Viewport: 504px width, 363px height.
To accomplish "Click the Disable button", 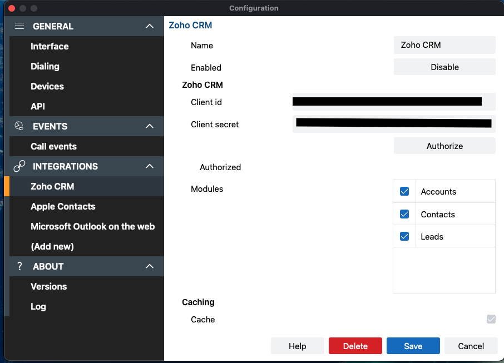I will [x=444, y=67].
